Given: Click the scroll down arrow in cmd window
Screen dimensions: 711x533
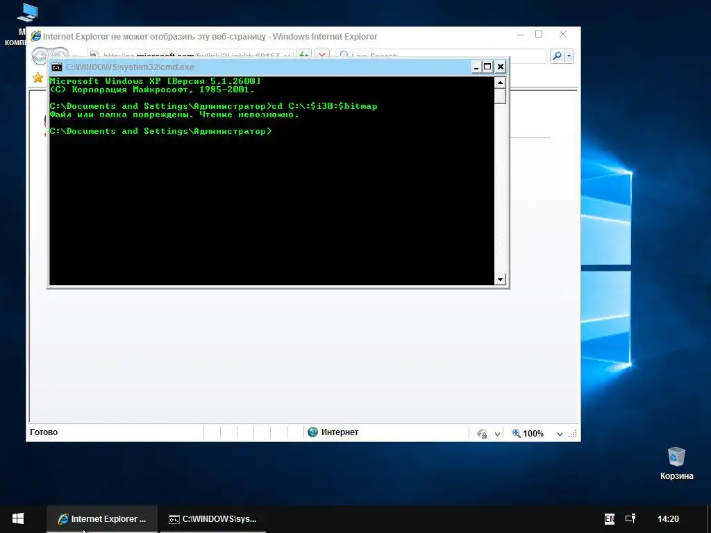Looking at the screenshot, I should 500,280.
